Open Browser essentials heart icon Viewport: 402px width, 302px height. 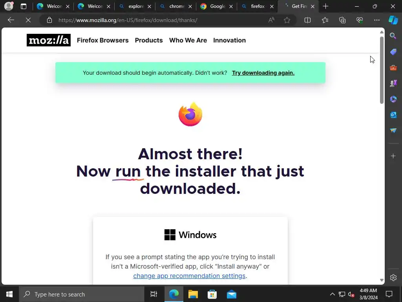point(360,20)
